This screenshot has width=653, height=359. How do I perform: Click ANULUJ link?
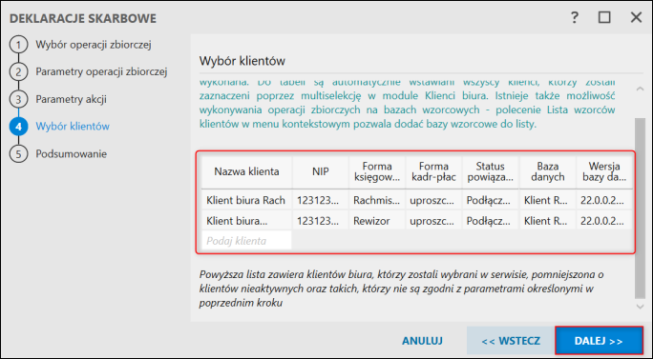422,341
